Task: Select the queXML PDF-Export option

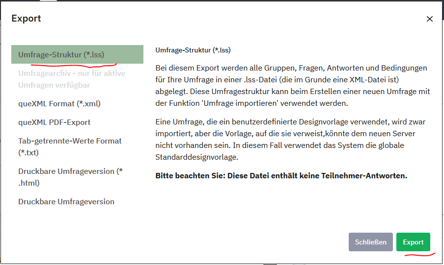Action: pyautogui.click(x=55, y=122)
